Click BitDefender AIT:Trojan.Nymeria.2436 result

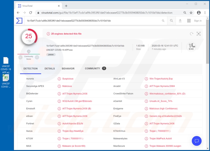coord(75,94)
